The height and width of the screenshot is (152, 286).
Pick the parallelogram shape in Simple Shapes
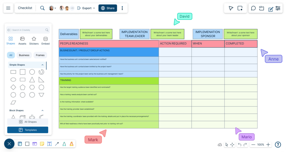pos(13,102)
